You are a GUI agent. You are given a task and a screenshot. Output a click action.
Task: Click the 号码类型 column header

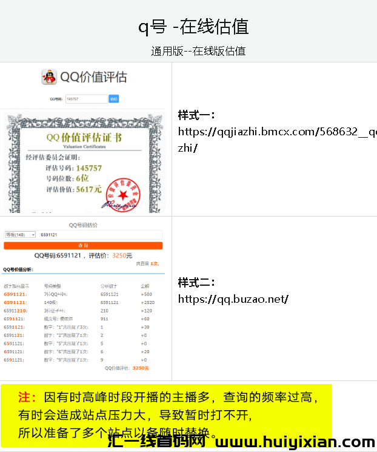click(x=52, y=286)
